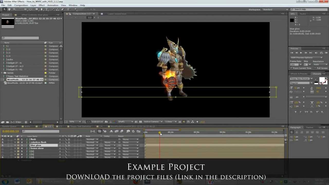
Task: Select the Pan Behind anchor tool
Action: click(x=31, y=10)
